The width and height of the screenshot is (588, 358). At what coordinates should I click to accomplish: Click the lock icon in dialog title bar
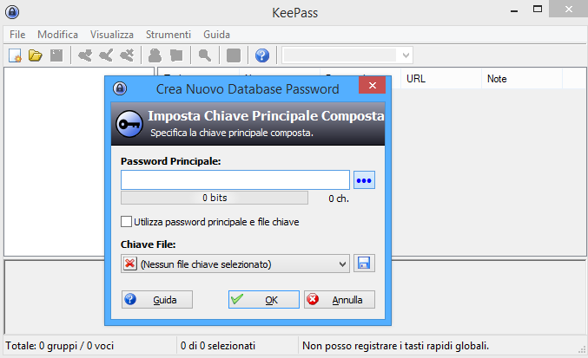click(x=120, y=88)
